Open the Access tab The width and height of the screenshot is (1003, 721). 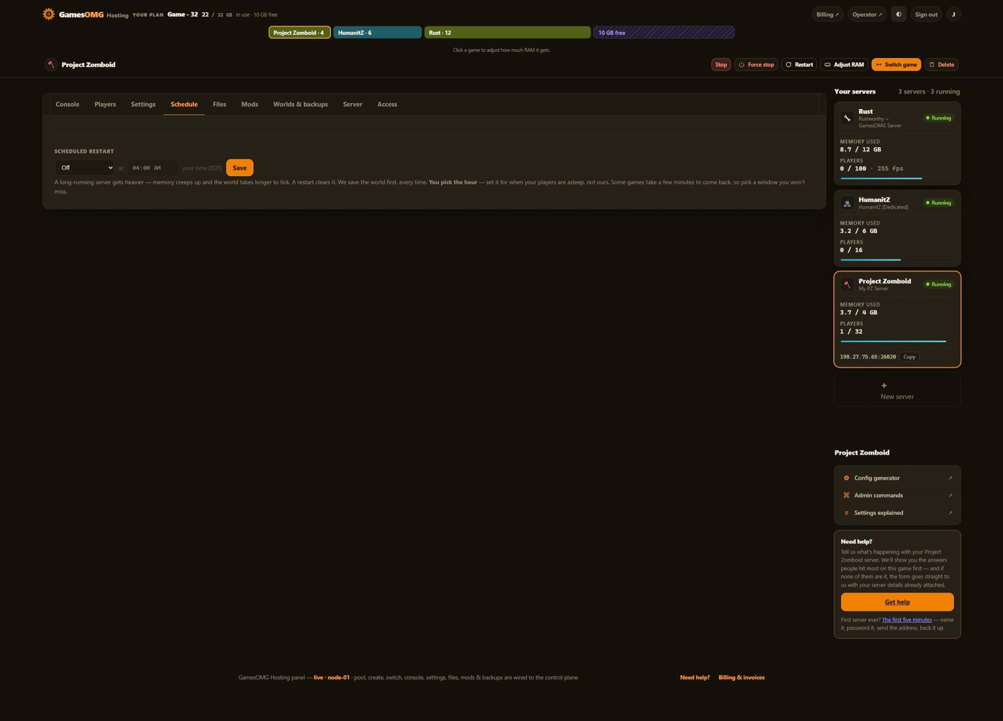tap(387, 104)
